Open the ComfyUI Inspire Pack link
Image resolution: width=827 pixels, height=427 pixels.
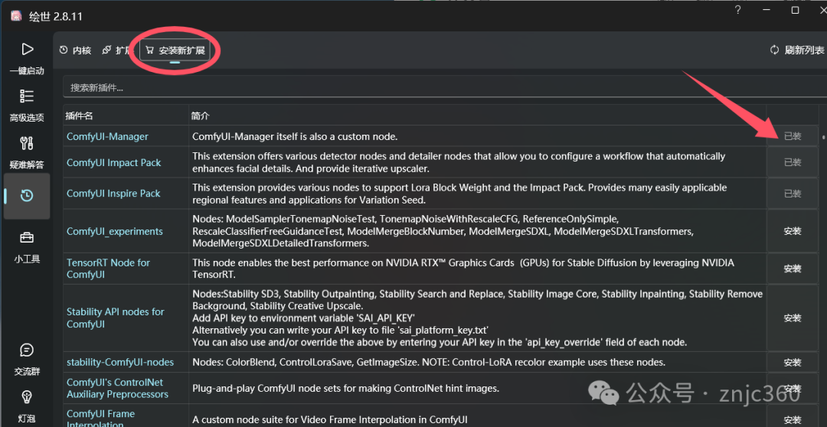tap(113, 194)
